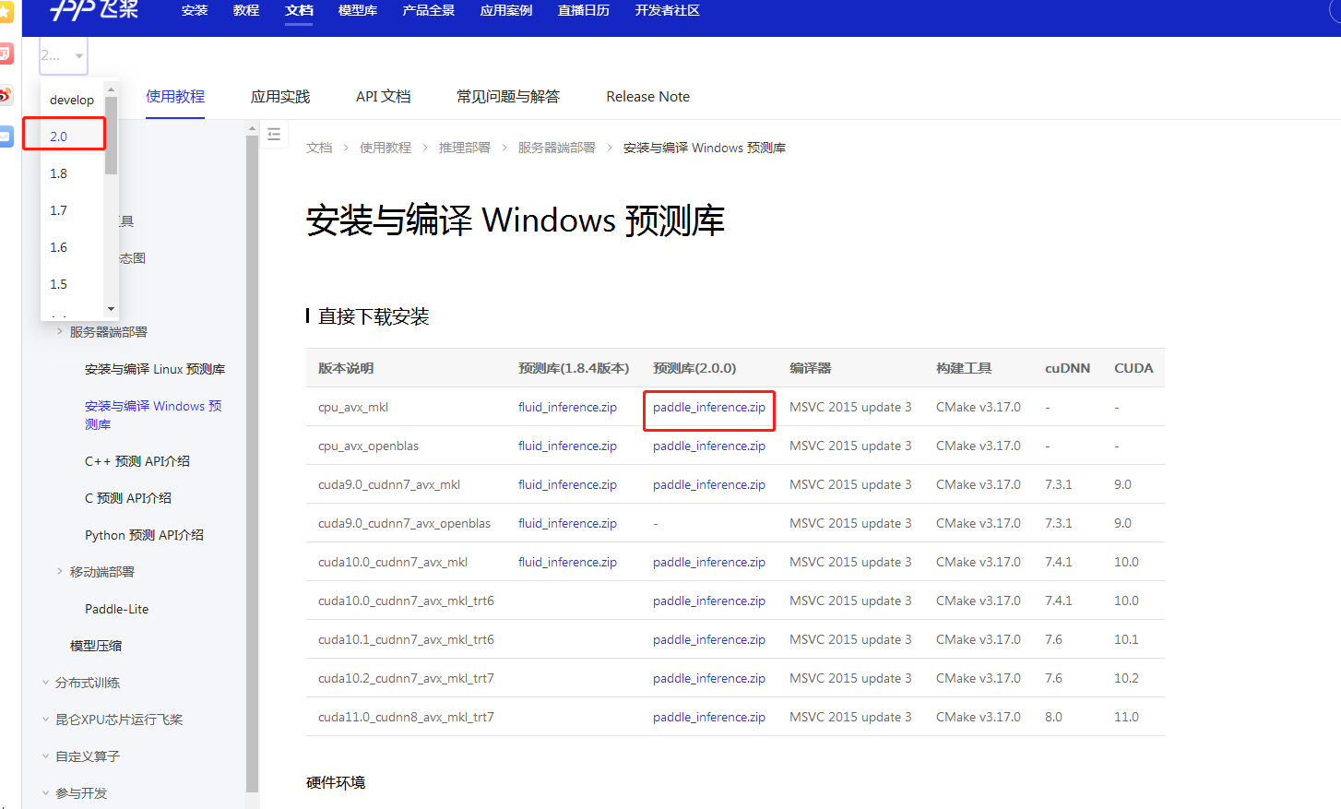Click 使用教程 breadcrumb link
Image resolution: width=1341 pixels, height=809 pixels.
386,148
